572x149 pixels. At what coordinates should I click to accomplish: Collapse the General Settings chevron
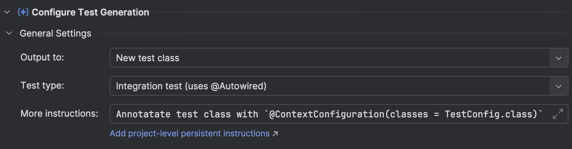[x=10, y=33]
